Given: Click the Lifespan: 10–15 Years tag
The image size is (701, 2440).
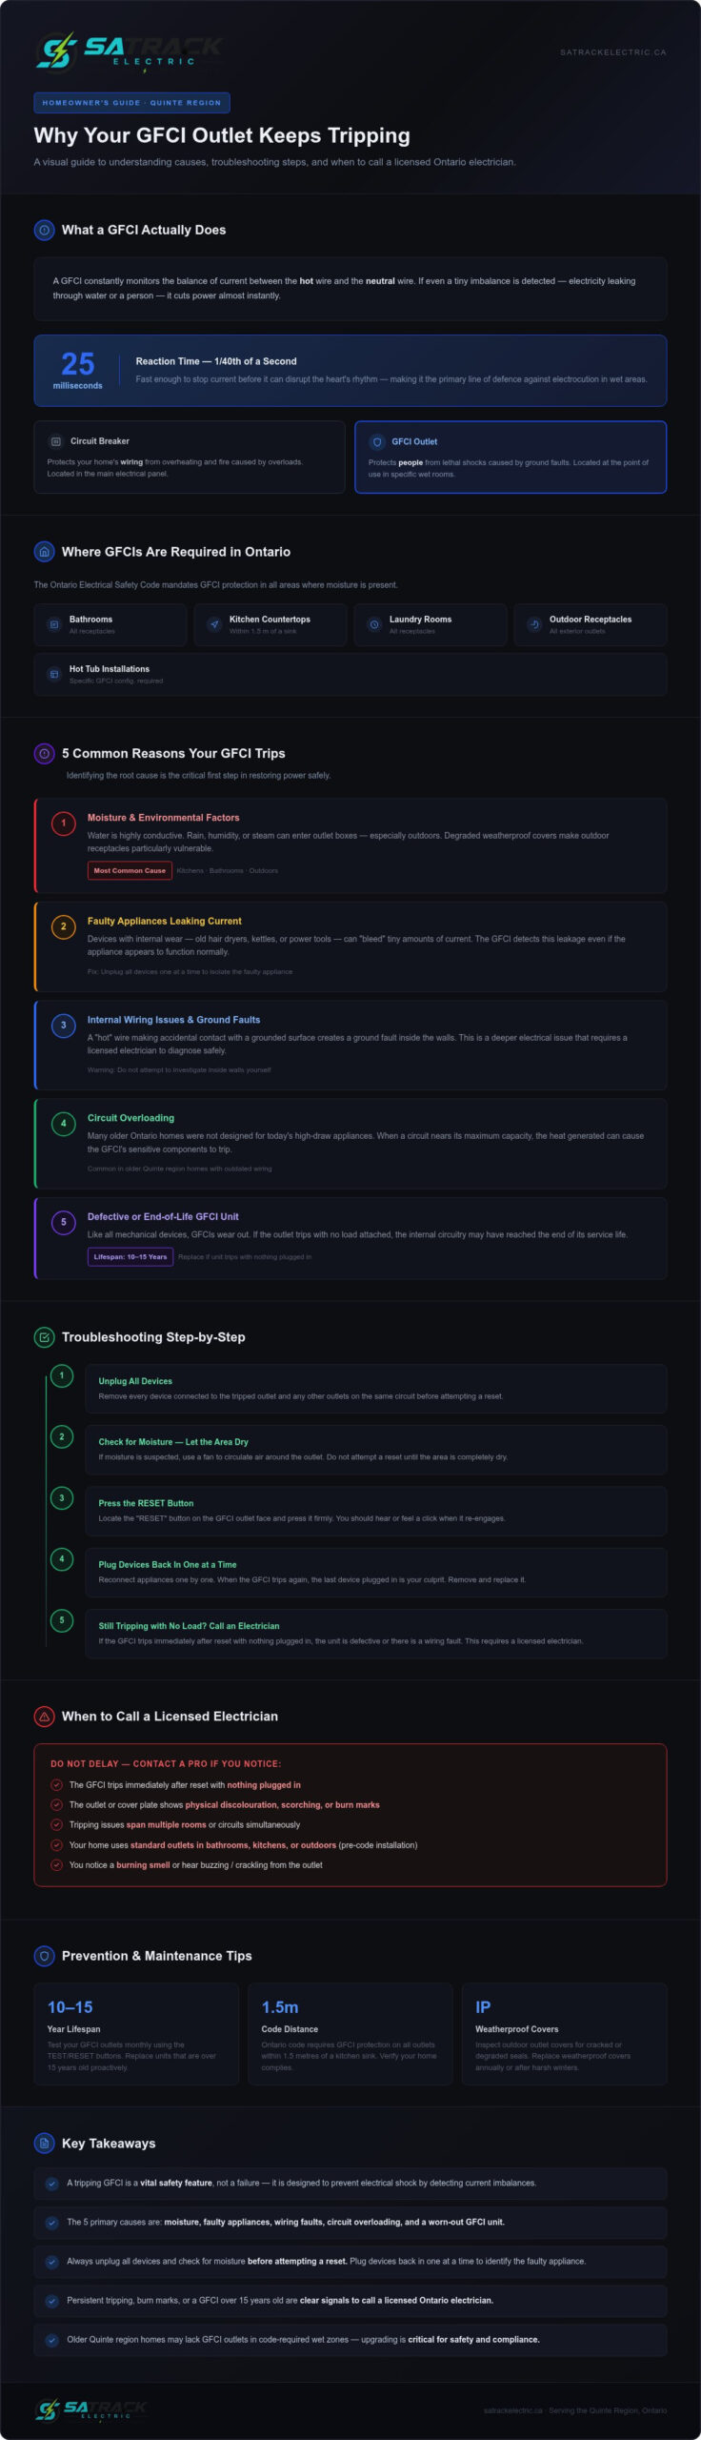Looking at the screenshot, I should [x=130, y=1256].
